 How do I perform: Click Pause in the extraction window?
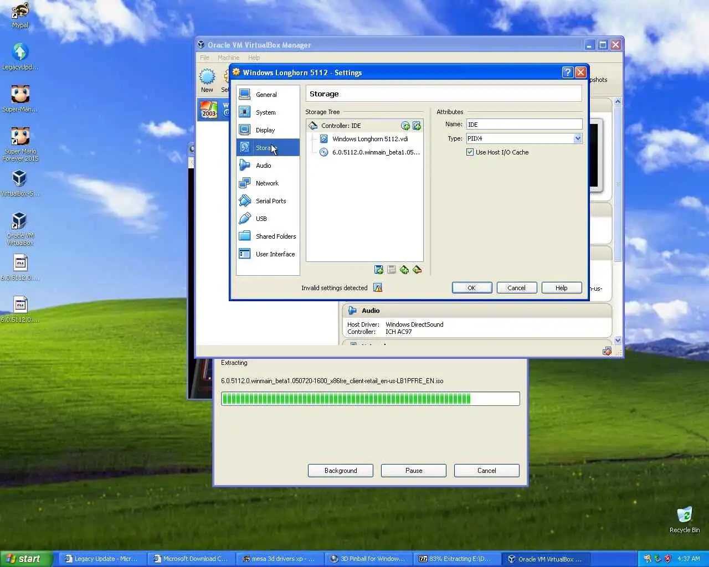tap(414, 471)
